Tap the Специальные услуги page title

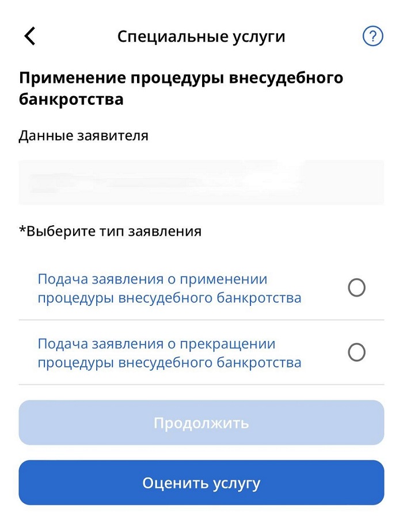pyautogui.click(x=201, y=37)
